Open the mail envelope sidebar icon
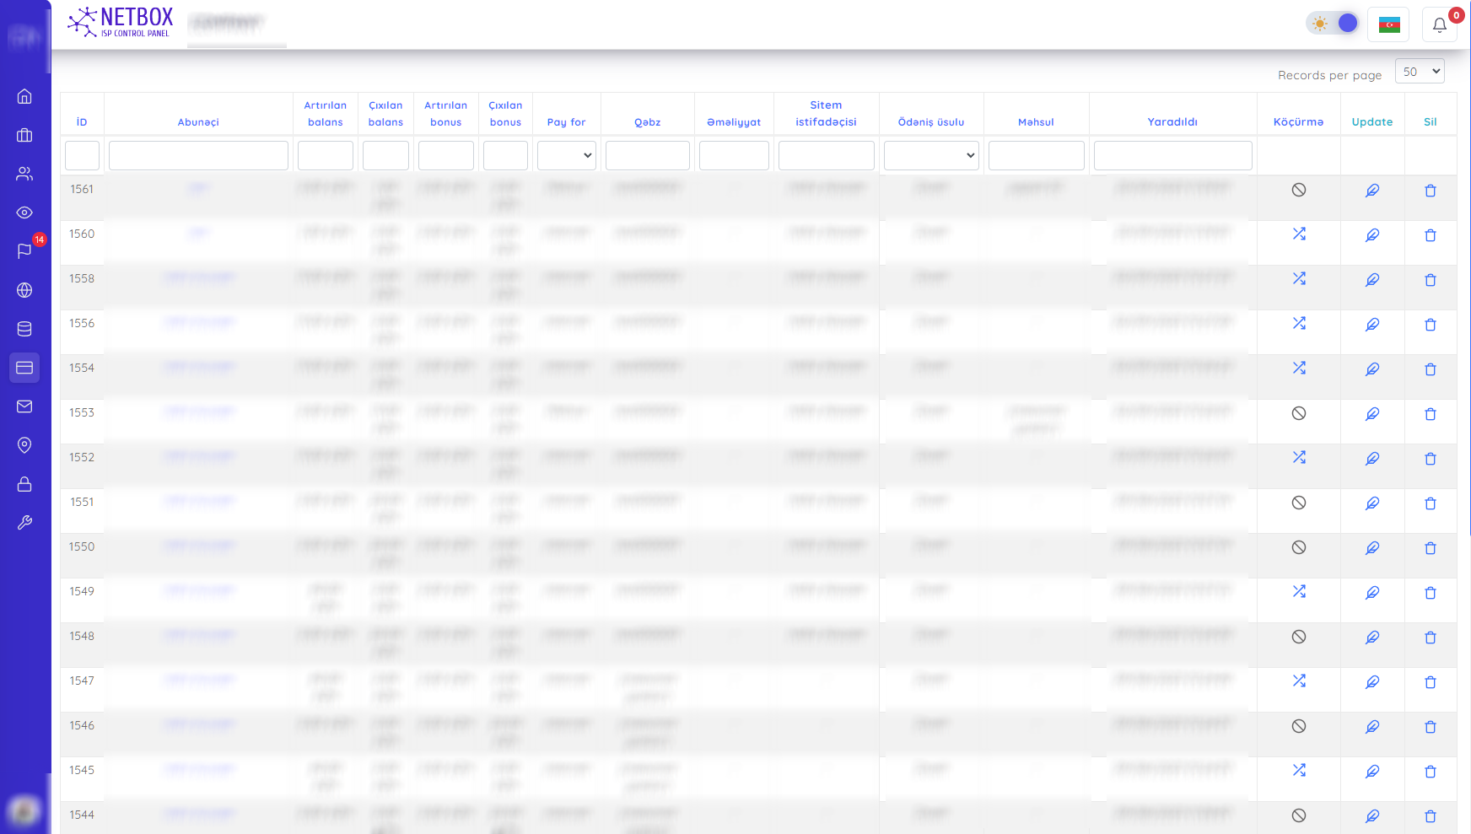 pos(24,406)
